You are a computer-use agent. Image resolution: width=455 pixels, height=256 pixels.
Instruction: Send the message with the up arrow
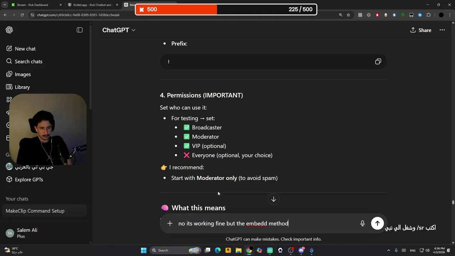click(378, 223)
